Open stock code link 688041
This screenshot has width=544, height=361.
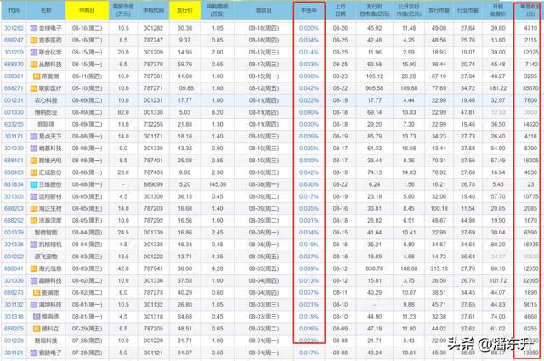point(14,268)
